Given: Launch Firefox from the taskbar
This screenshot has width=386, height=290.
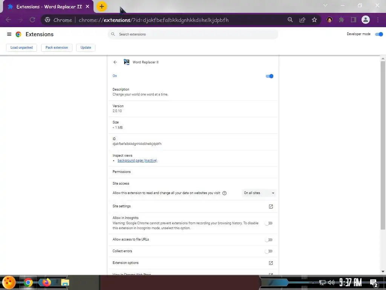Looking at the screenshot, I should pos(46,282).
